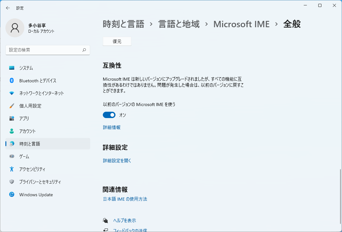Click the 復元 button
342x232 pixels.
(117, 41)
